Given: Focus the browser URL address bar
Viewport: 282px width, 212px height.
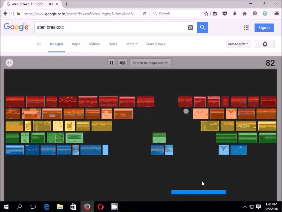Looking at the screenshot, I should pyautogui.click(x=80, y=14).
